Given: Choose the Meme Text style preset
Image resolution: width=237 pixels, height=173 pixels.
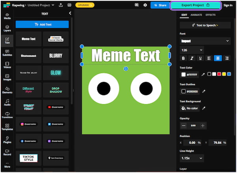Looking at the screenshot, I should pyautogui.click(x=28, y=39).
